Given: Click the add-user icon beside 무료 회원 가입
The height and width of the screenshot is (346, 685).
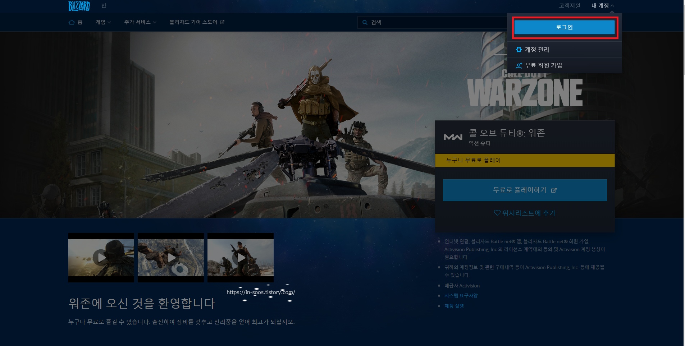Looking at the screenshot, I should (519, 65).
